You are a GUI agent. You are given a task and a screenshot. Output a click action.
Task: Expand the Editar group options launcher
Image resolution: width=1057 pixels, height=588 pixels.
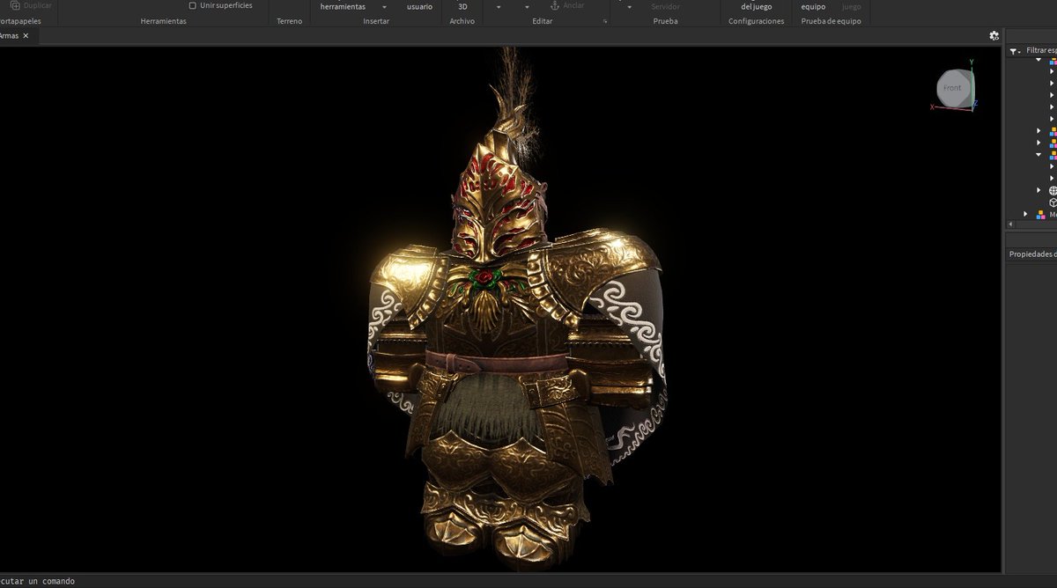pyautogui.click(x=605, y=21)
